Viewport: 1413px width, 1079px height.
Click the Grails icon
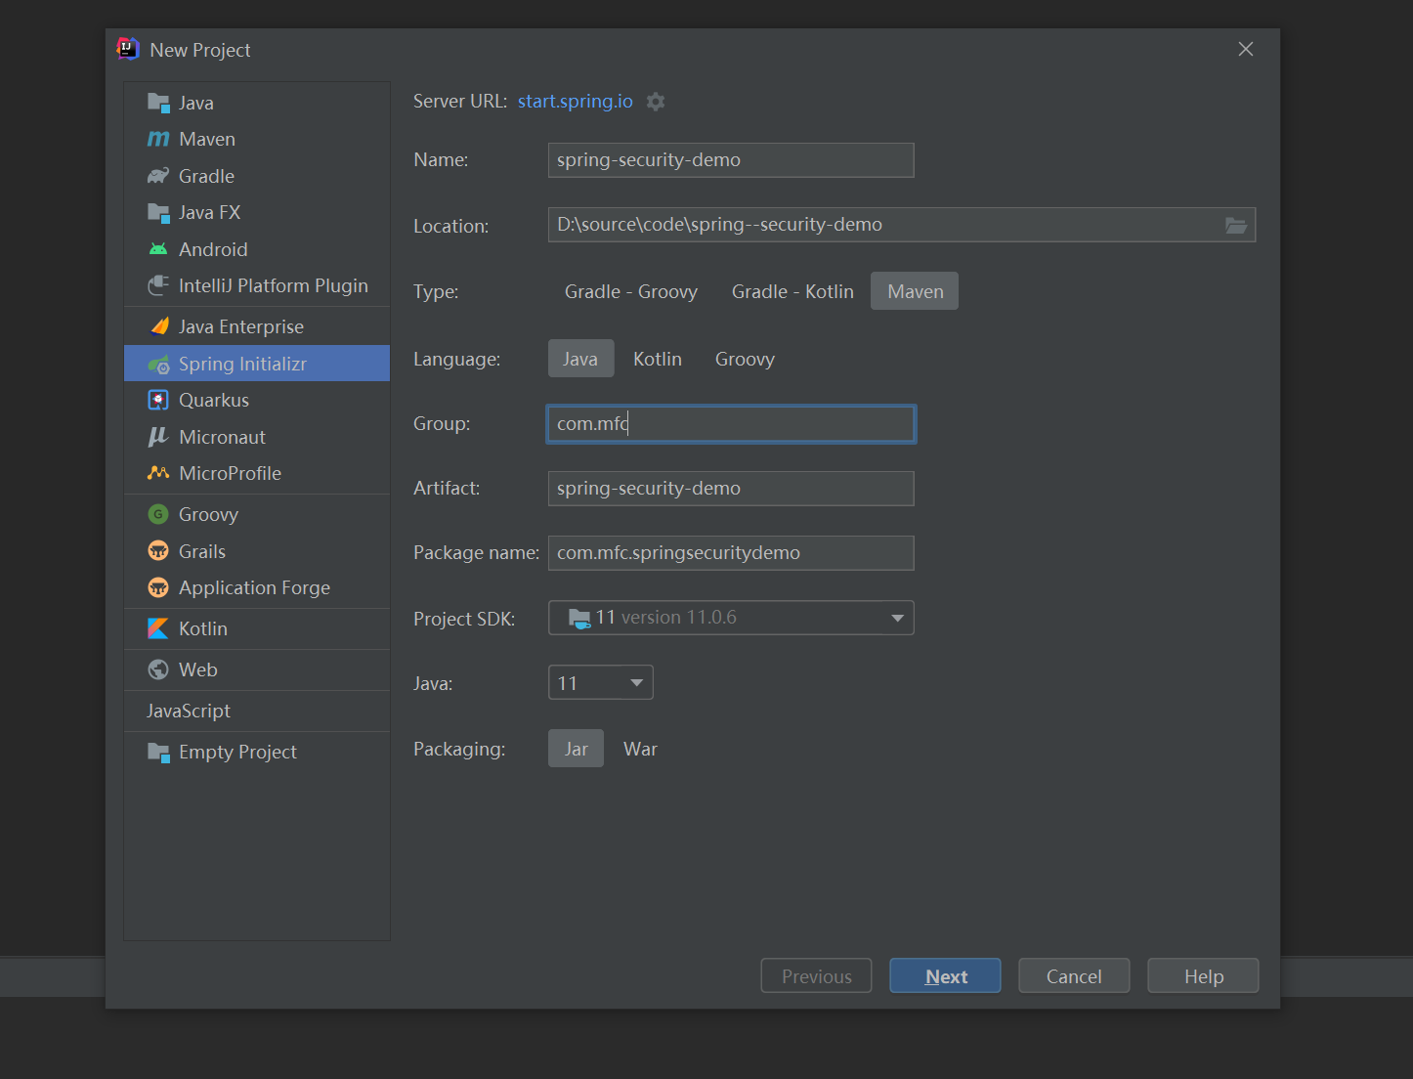coord(158,551)
